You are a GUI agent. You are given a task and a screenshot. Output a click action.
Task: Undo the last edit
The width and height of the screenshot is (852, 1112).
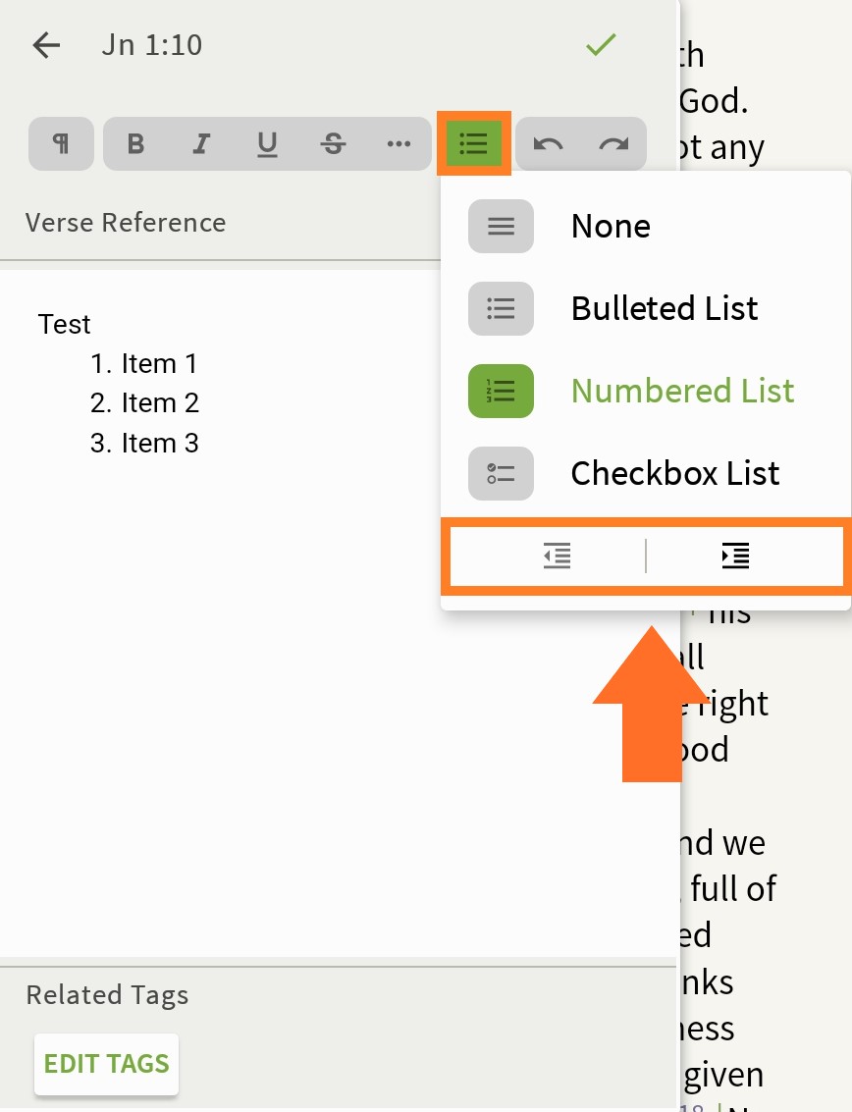548,144
